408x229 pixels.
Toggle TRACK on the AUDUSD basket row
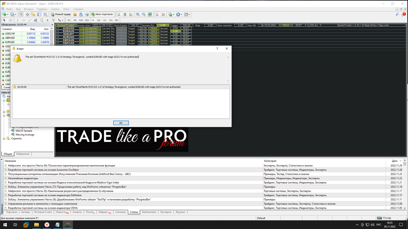(x=154, y=28)
